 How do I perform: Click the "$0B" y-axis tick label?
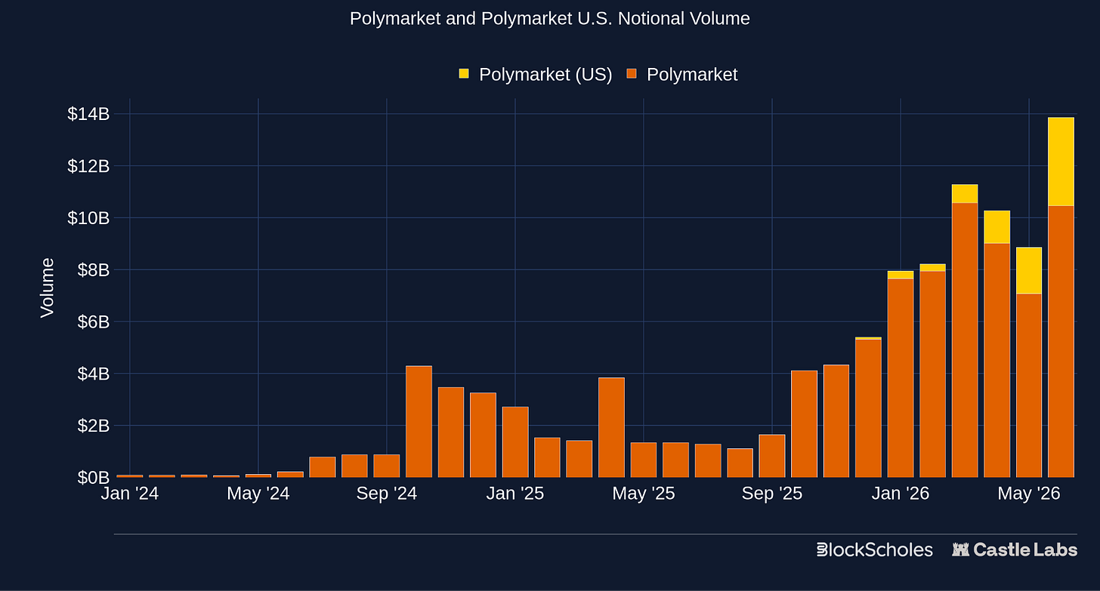94,478
